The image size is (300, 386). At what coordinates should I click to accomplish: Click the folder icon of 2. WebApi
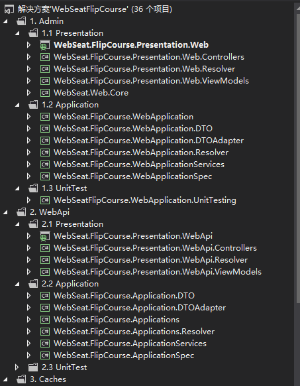tap(21, 212)
